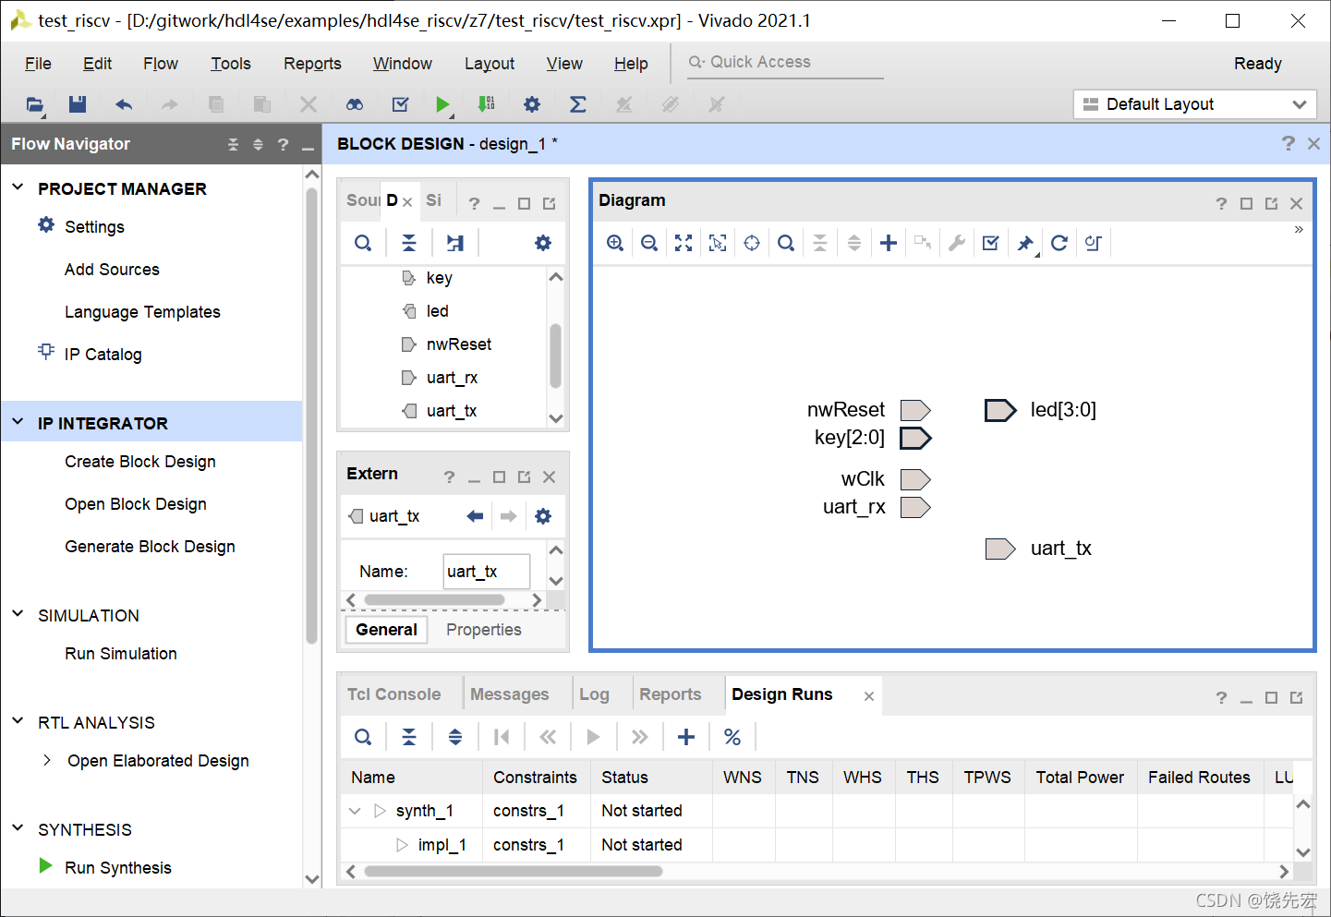Collapse the SIMULATION section
Image resolution: width=1331 pixels, height=917 pixels.
(18, 614)
